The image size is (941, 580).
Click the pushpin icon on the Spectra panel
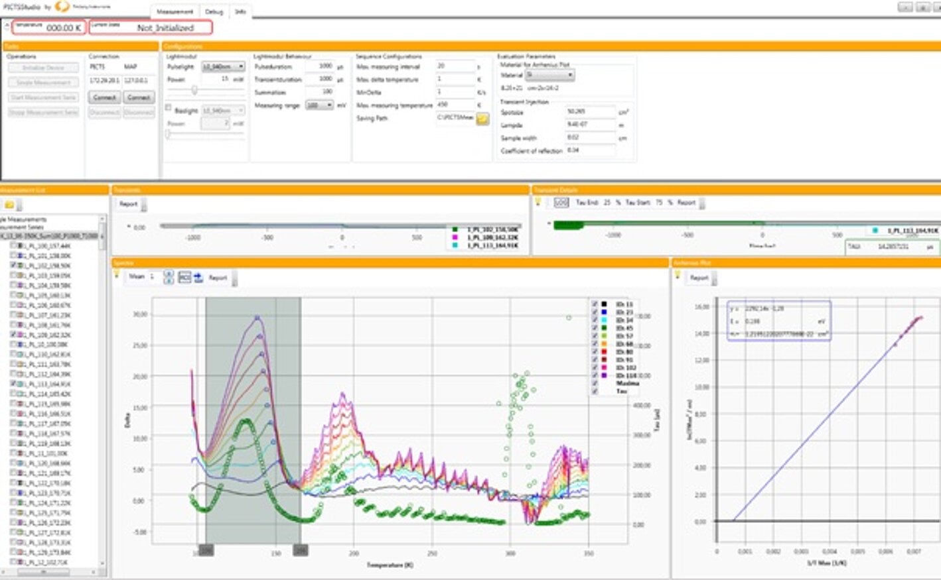click(x=116, y=274)
